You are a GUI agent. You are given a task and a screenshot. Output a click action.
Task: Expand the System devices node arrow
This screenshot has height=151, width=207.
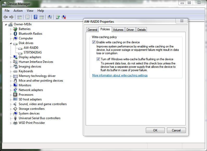(11, 114)
